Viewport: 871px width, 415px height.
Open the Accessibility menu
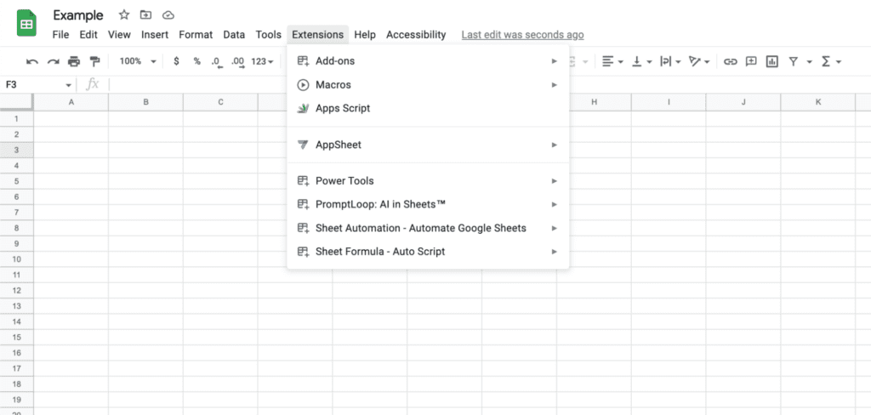click(416, 35)
